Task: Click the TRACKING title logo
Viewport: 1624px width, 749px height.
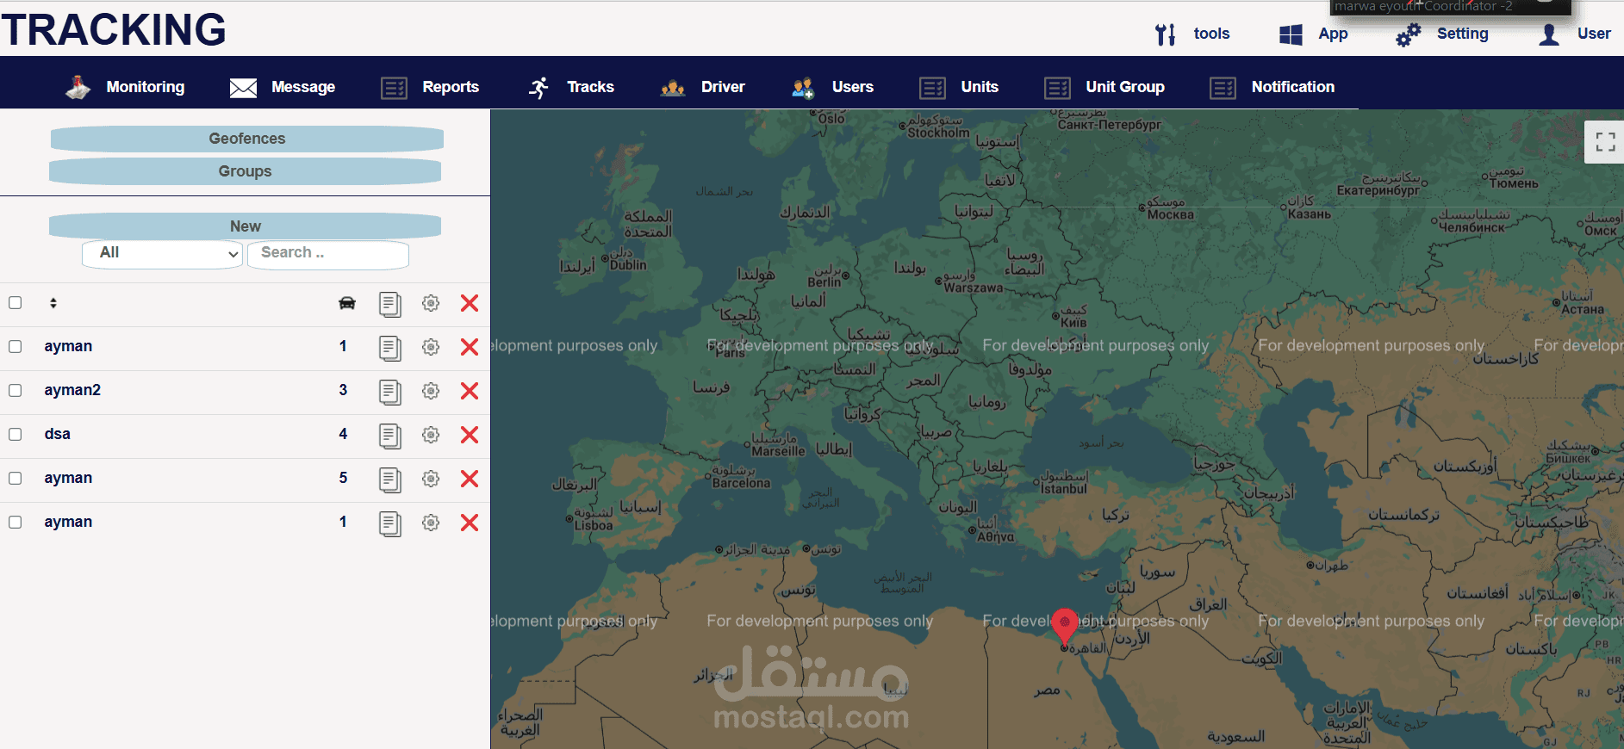Action: point(114,29)
